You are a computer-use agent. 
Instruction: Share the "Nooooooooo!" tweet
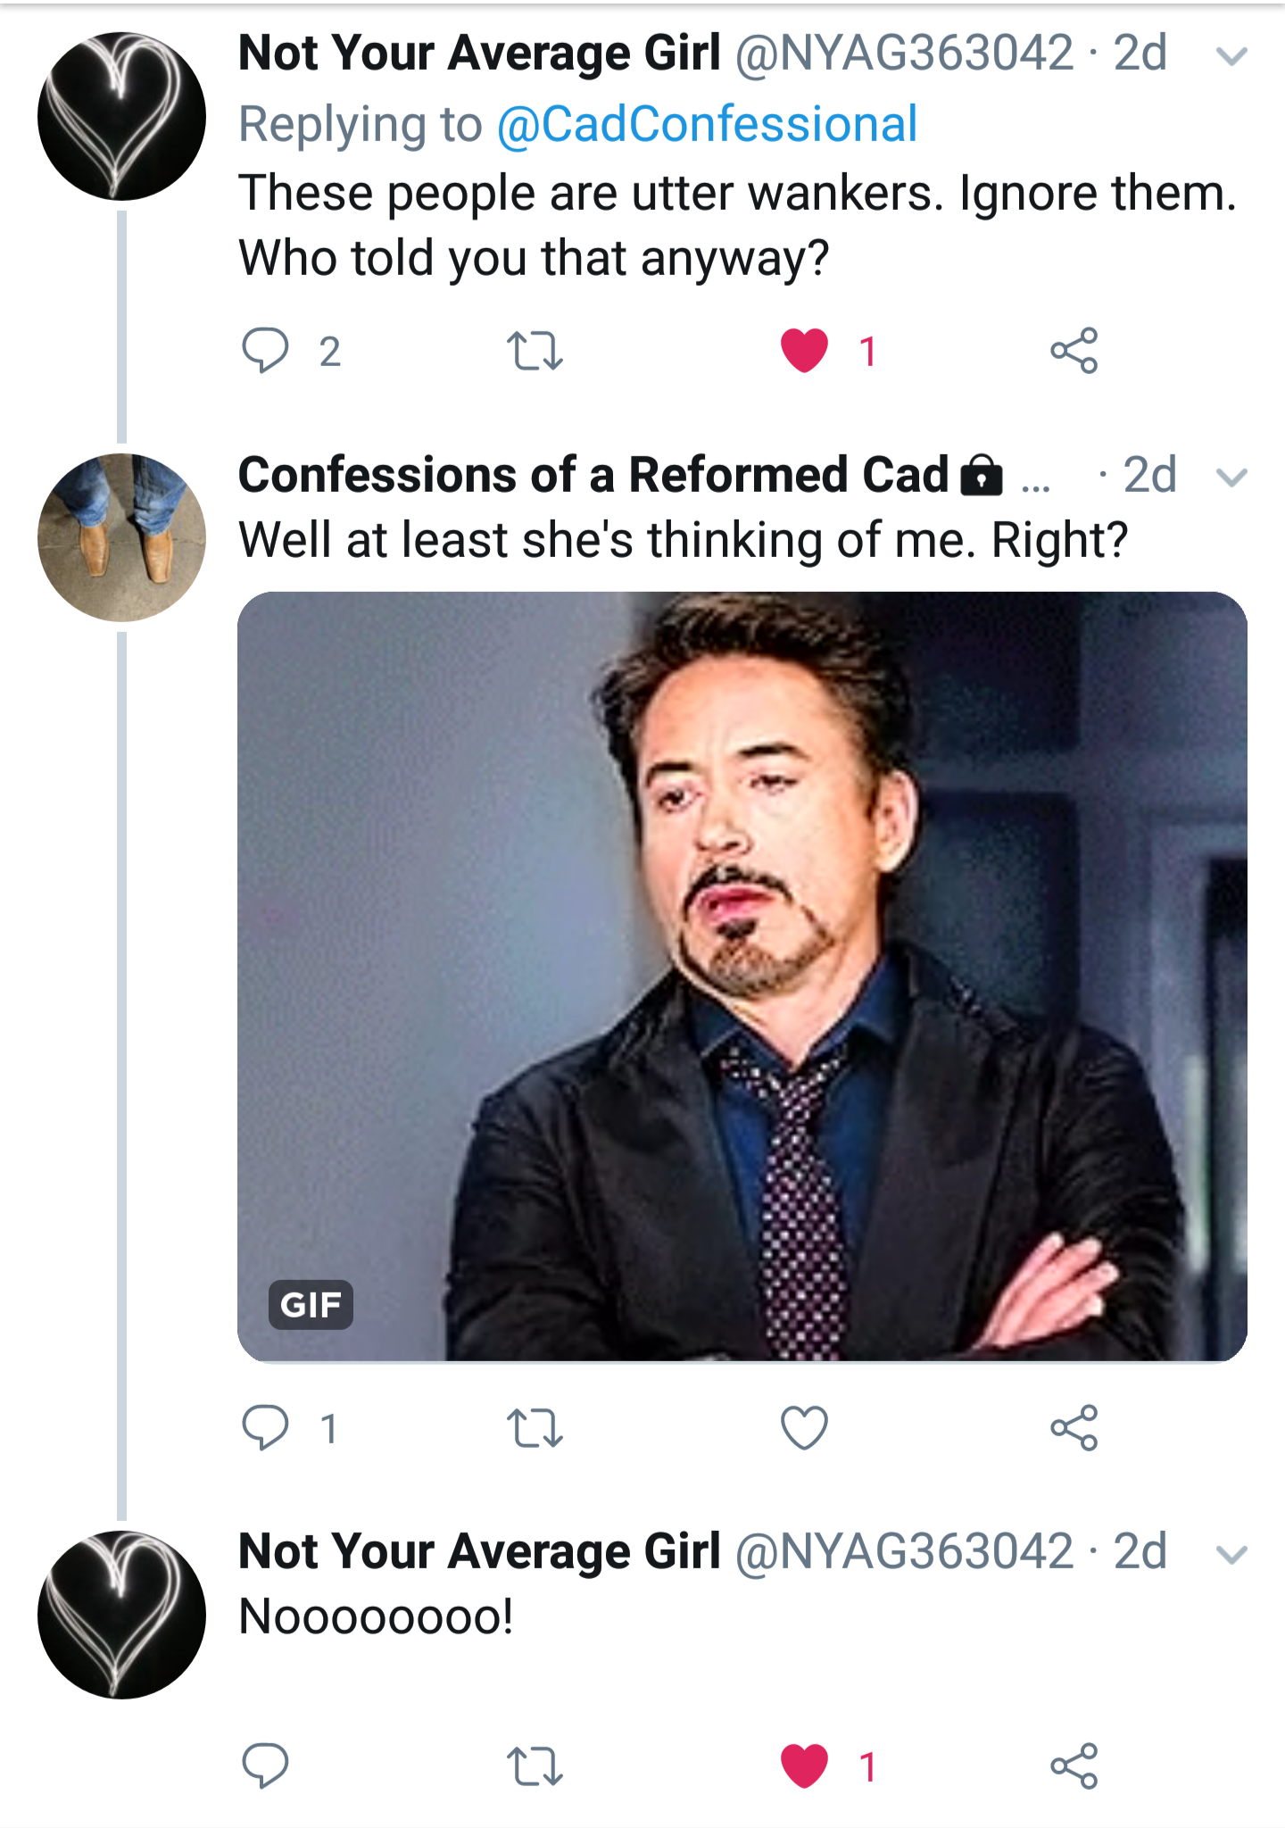point(1074,1766)
